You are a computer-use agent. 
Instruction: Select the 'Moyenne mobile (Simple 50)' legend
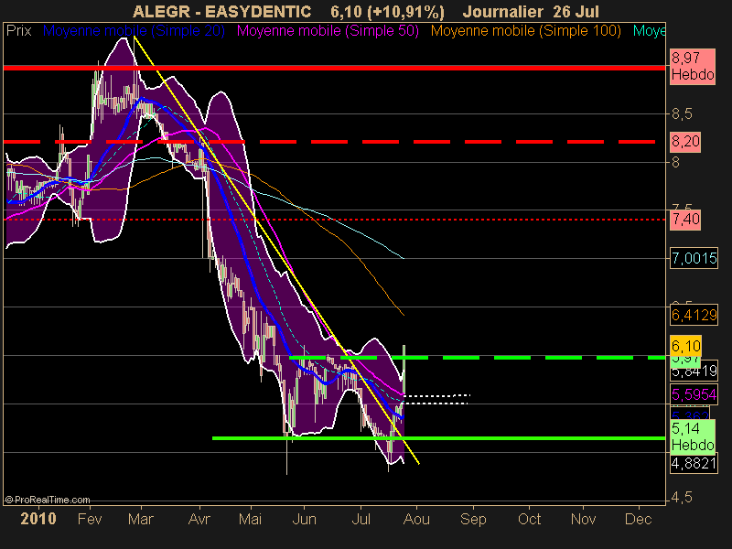click(328, 31)
